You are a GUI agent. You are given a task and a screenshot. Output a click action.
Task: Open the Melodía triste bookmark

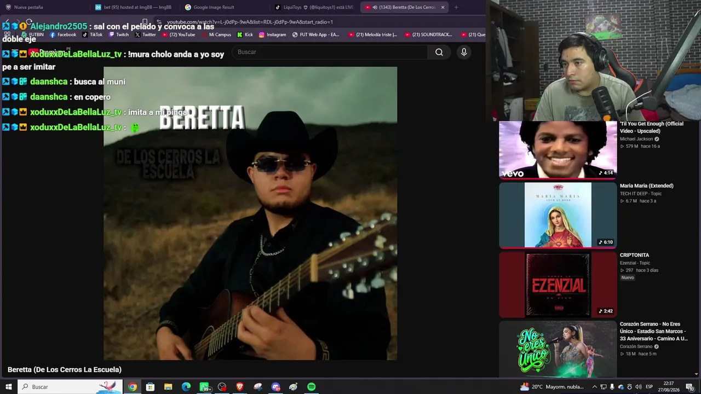point(373,34)
